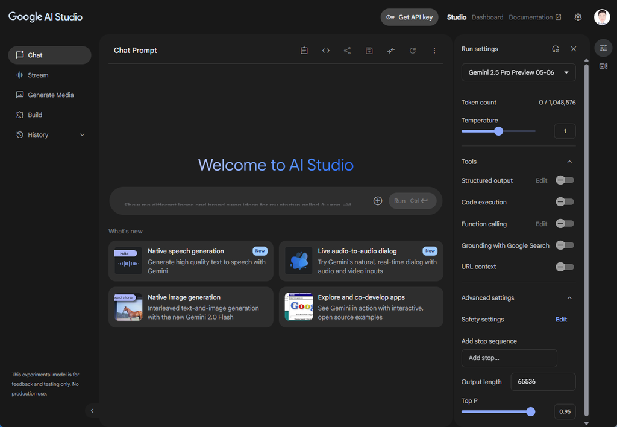This screenshot has width=617, height=427.
Task: Click the run settings sliders icon
Action: click(x=603, y=48)
